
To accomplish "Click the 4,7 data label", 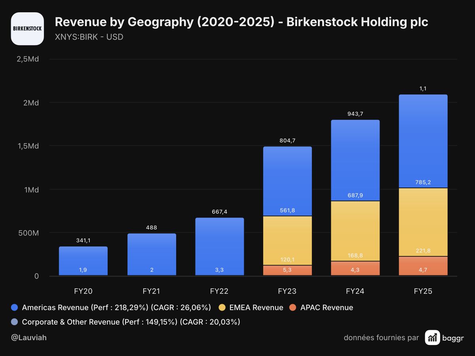I will click(423, 270).
